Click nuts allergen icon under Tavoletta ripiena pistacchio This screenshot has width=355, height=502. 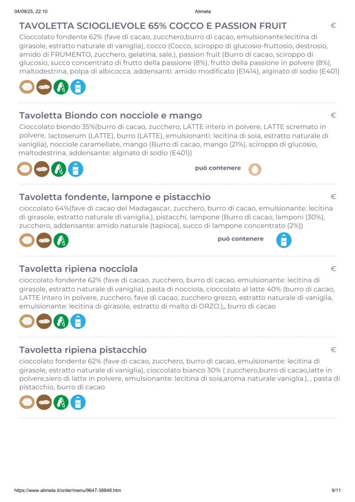point(27,402)
